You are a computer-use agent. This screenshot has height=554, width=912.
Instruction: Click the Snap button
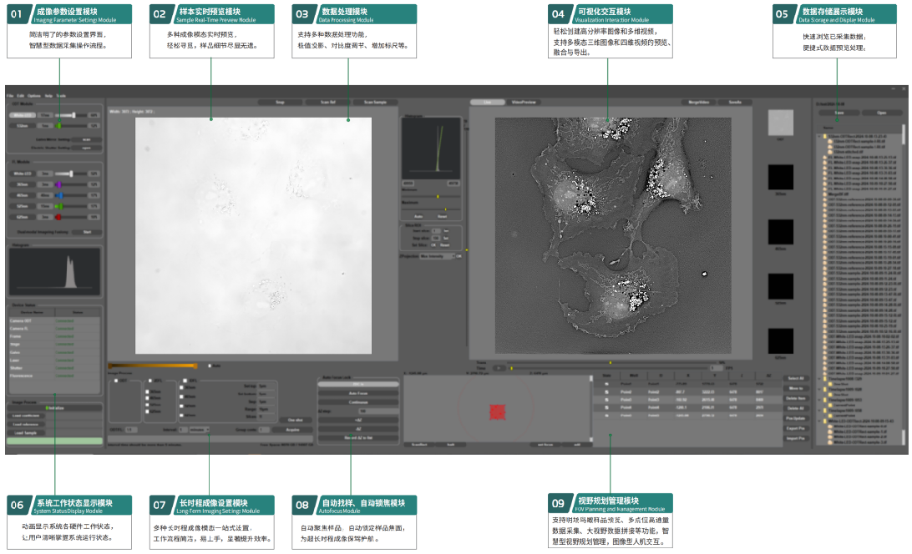(x=280, y=102)
